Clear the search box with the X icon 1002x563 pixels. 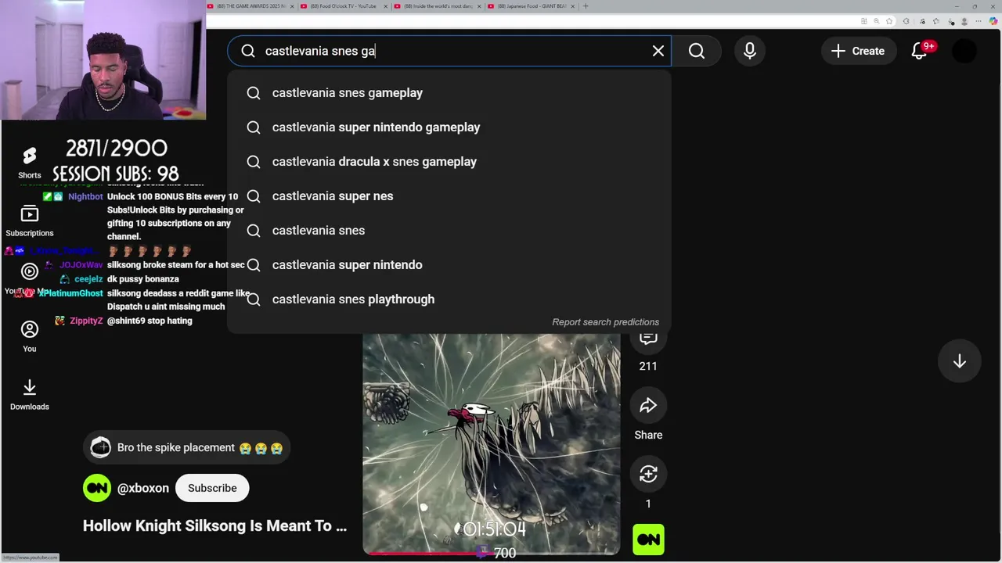coord(658,51)
